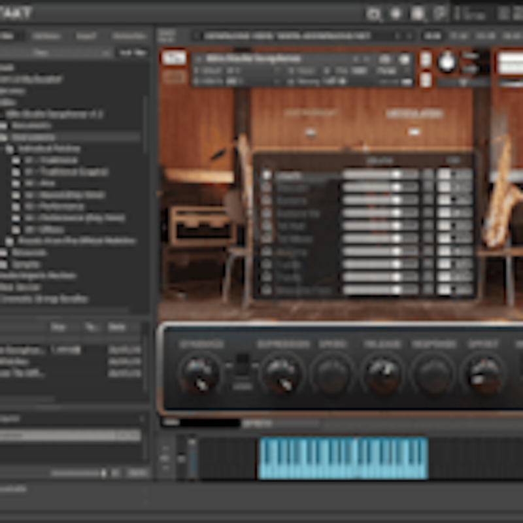Toggle the switch between Dynamics and Expression knobs
523x523 pixels.
[x=242, y=364]
